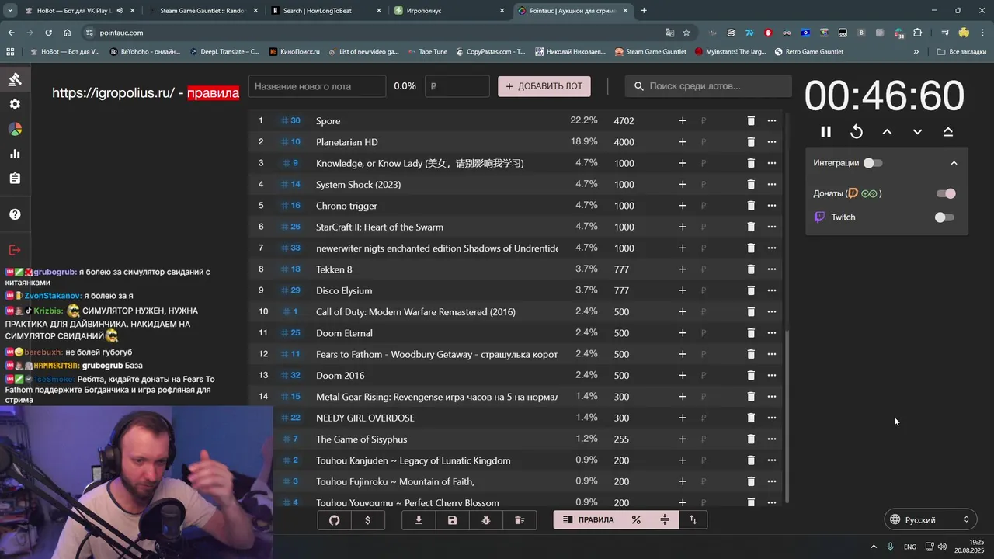Toggle the Интеграции switch

[873, 163]
